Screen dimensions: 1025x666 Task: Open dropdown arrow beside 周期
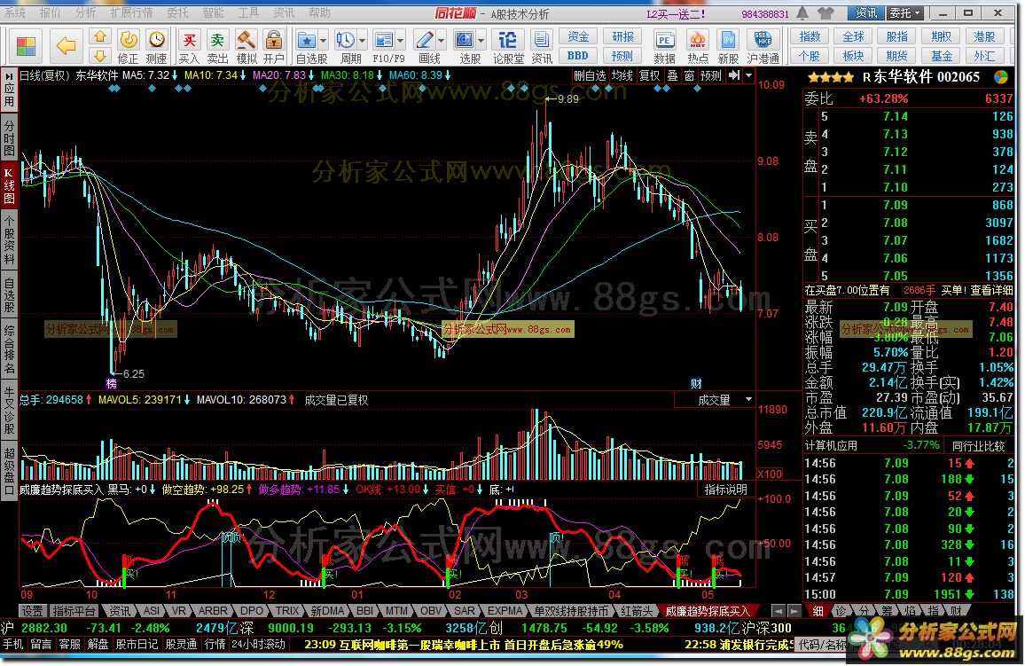[362, 41]
